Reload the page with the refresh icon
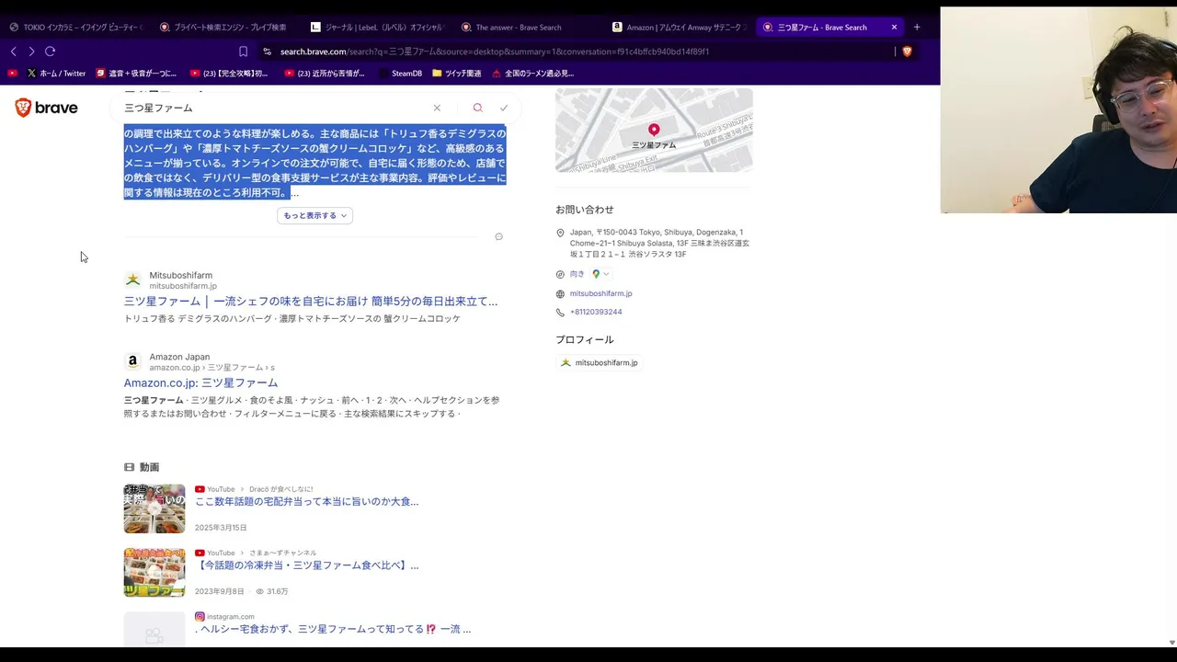 pyautogui.click(x=50, y=51)
